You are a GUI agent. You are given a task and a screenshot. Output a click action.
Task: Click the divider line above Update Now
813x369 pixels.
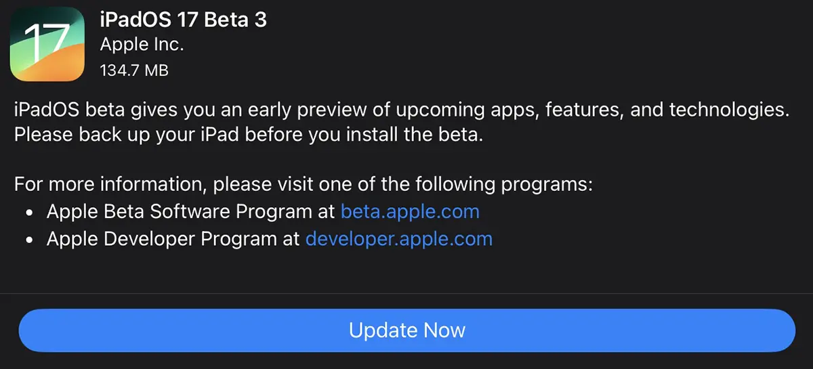coord(406,293)
